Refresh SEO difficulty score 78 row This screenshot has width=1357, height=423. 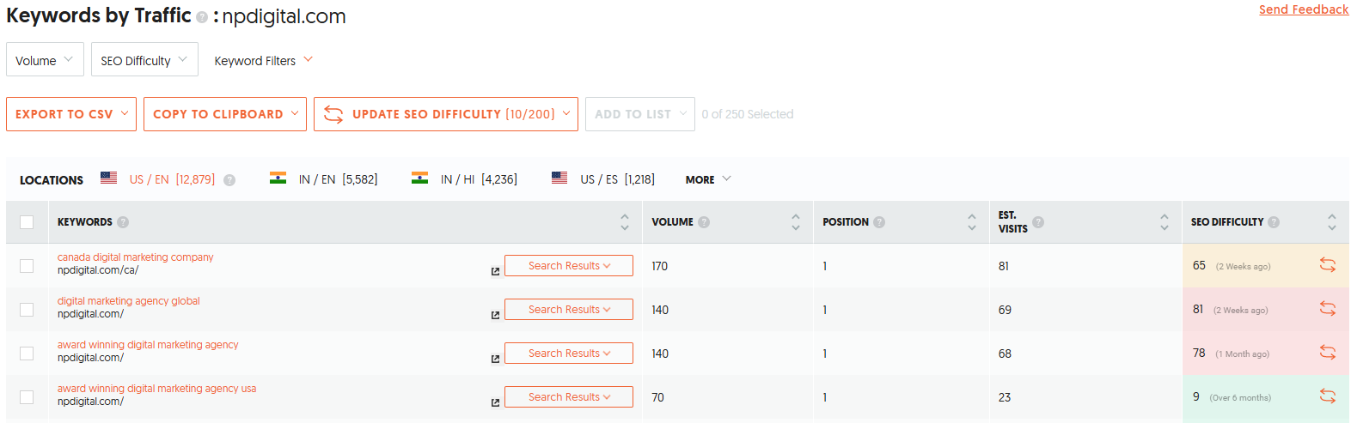[1328, 353]
